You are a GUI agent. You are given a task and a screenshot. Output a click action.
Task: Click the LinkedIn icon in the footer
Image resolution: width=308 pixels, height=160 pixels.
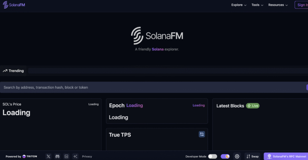[x=66, y=156]
